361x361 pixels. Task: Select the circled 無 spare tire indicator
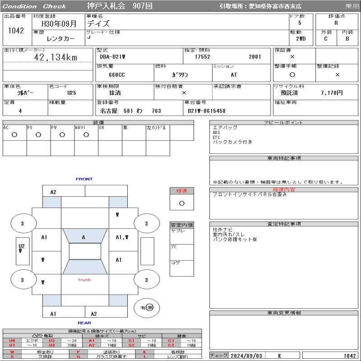coord(150,307)
